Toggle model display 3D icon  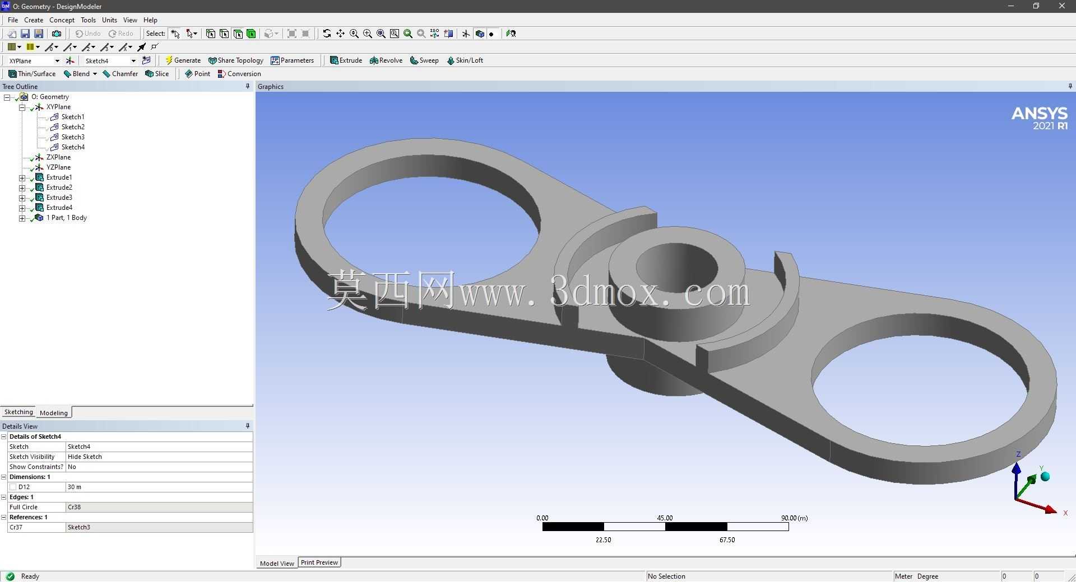tap(480, 34)
